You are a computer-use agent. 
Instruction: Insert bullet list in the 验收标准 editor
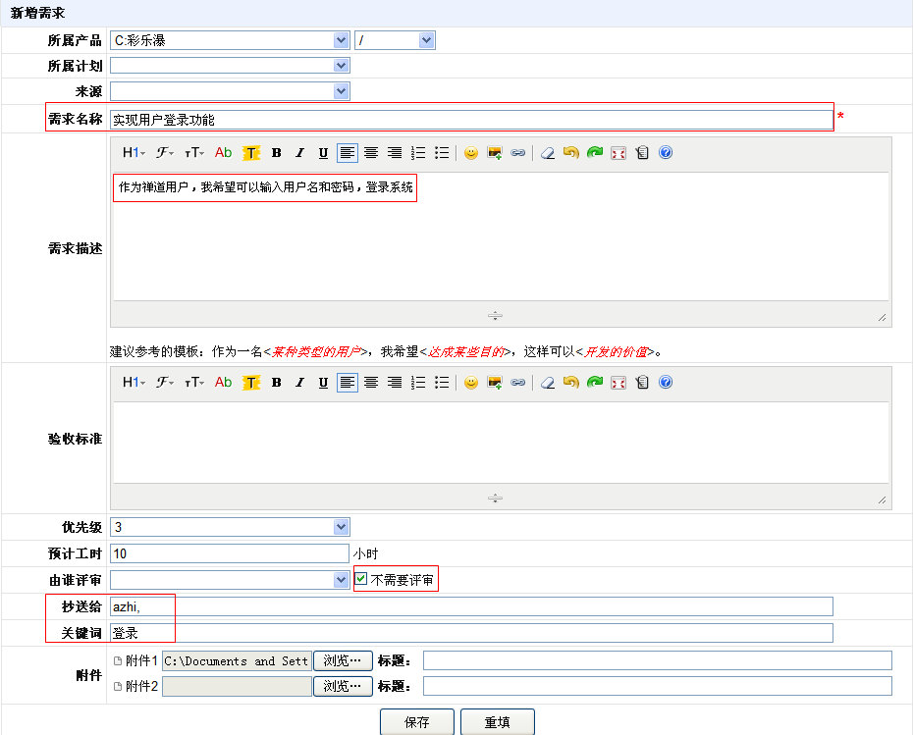(x=442, y=383)
